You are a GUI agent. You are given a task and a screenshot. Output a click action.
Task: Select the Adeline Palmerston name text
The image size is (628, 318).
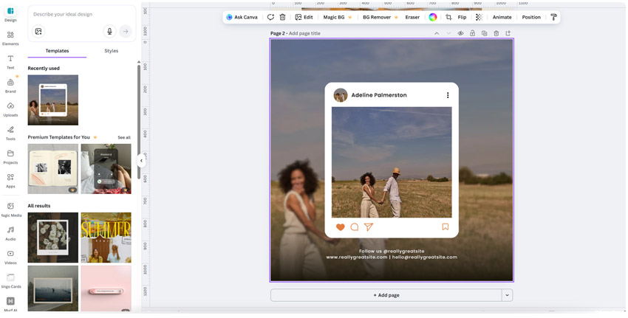(x=379, y=95)
